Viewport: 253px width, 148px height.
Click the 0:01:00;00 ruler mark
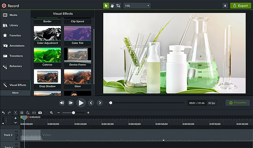click(x=188, y=124)
